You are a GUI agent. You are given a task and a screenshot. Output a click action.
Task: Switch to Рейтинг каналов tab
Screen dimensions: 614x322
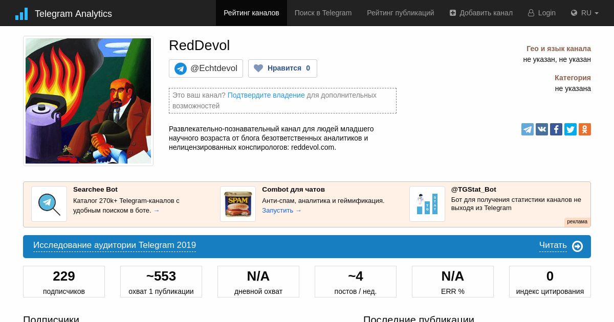click(x=251, y=13)
